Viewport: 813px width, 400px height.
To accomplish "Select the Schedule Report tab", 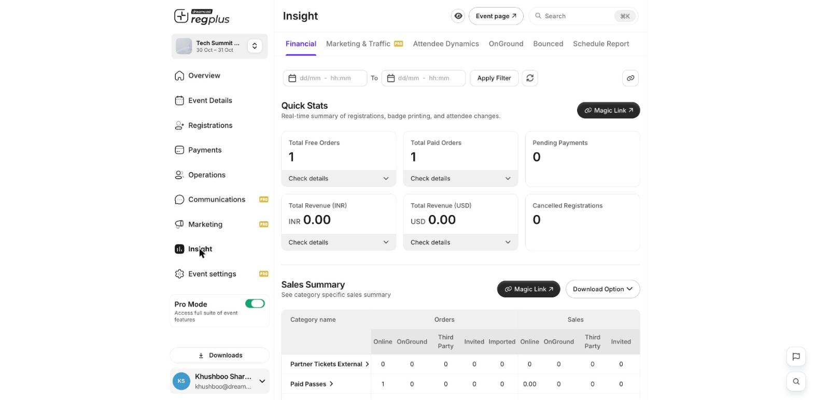I will pos(601,44).
